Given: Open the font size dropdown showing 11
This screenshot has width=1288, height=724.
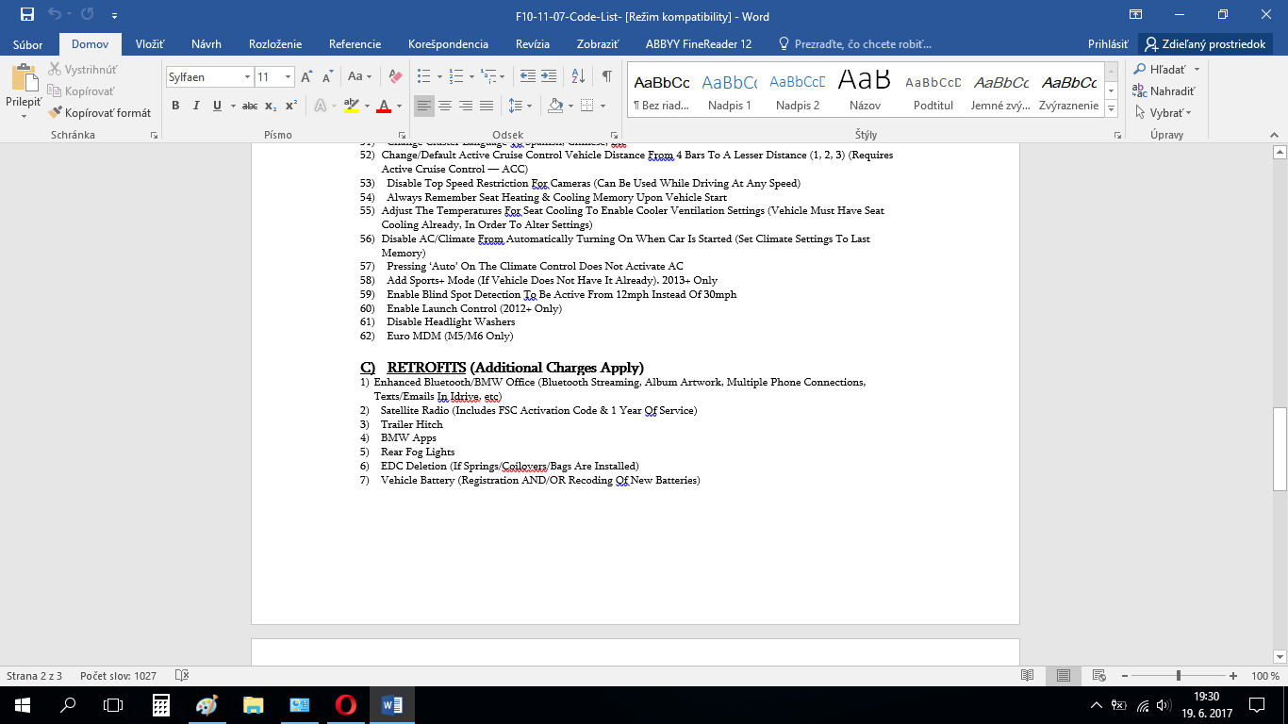Looking at the screenshot, I should pyautogui.click(x=289, y=77).
